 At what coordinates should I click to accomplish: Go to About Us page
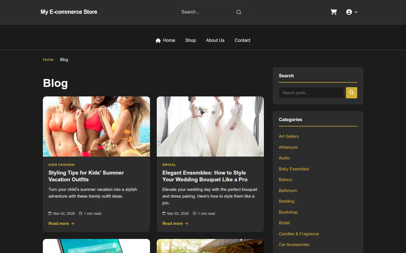coord(215,40)
